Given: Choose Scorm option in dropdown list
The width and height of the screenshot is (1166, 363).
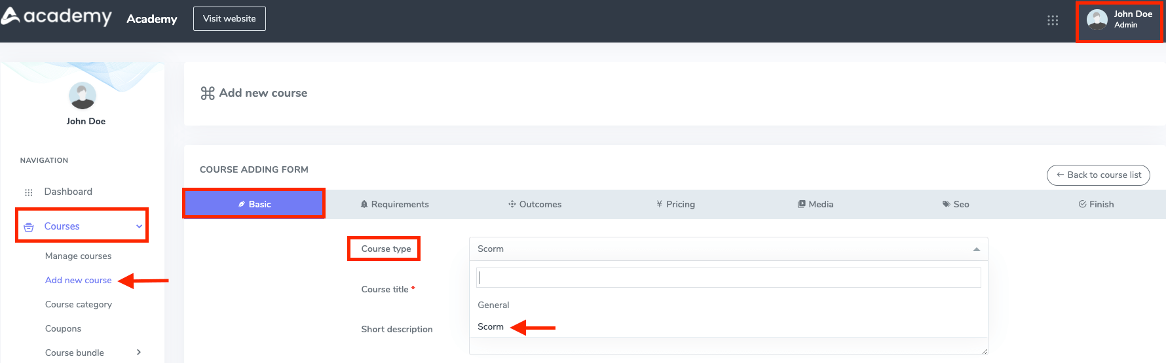Looking at the screenshot, I should coord(491,326).
